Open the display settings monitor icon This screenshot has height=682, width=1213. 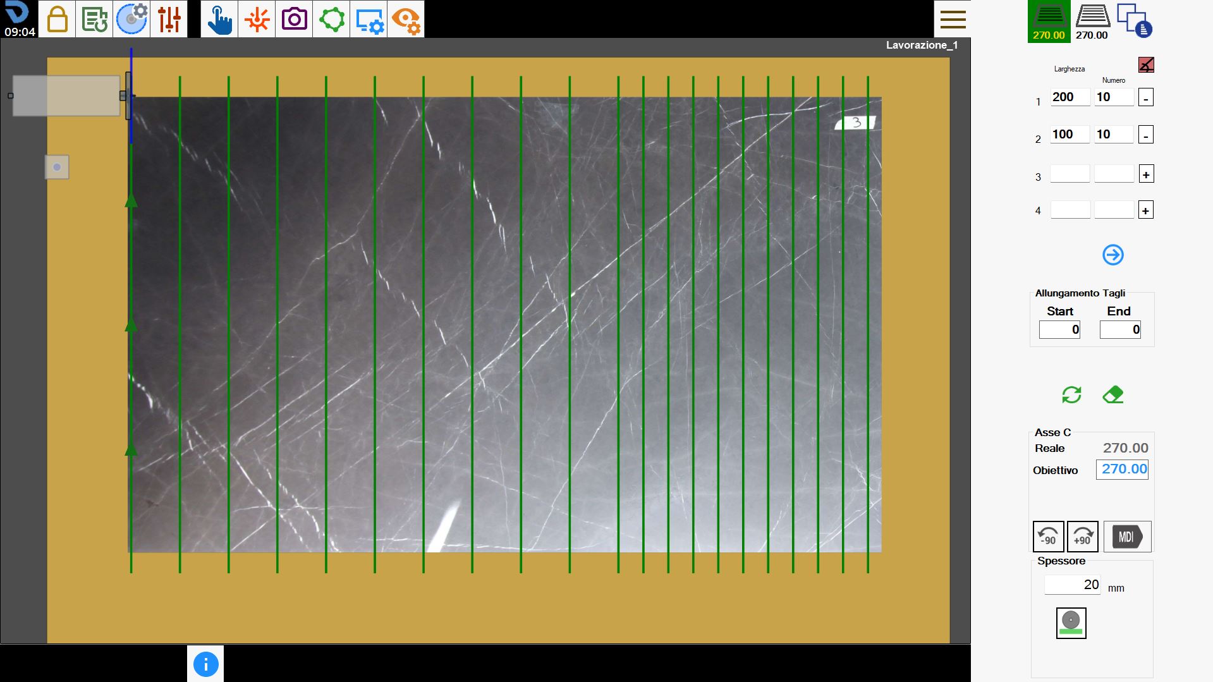(369, 19)
